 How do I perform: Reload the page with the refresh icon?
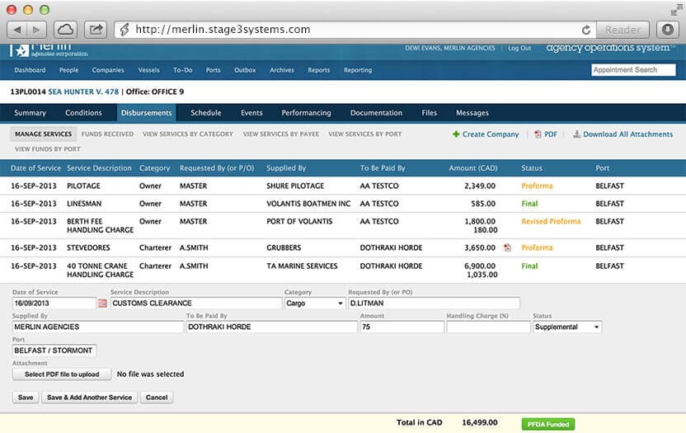[x=586, y=30]
